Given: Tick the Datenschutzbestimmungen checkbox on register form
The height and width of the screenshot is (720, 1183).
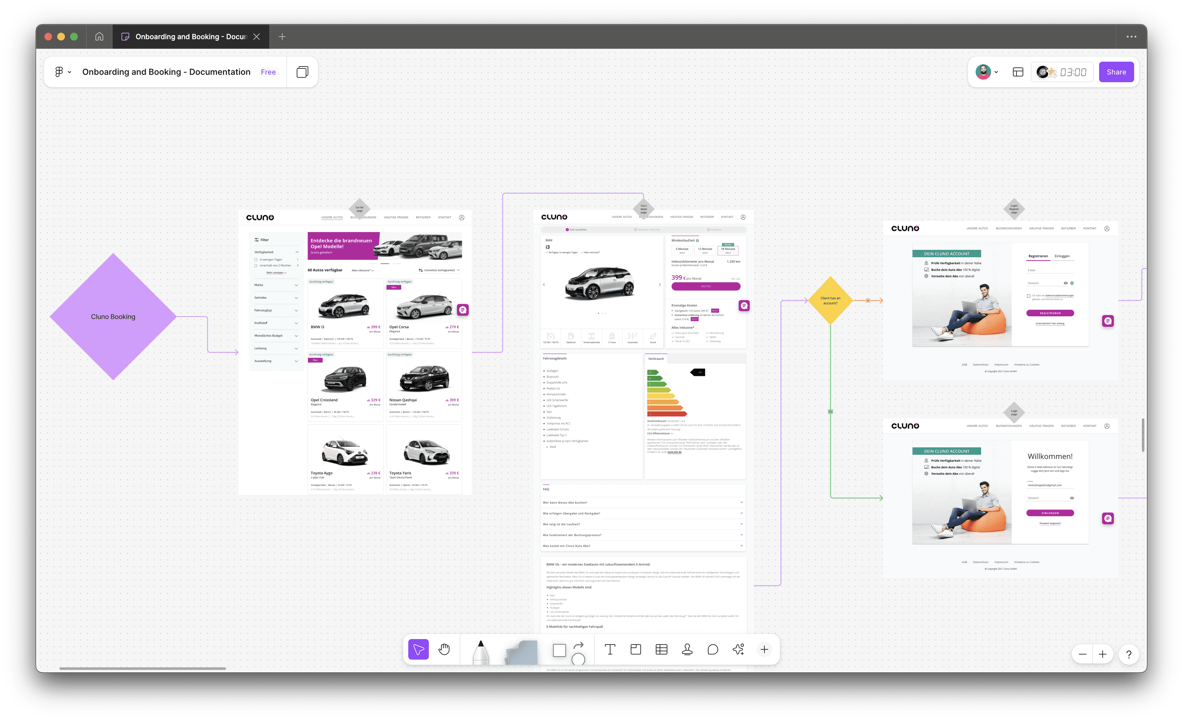Looking at the screenshot, I should tap(1028, 296).
